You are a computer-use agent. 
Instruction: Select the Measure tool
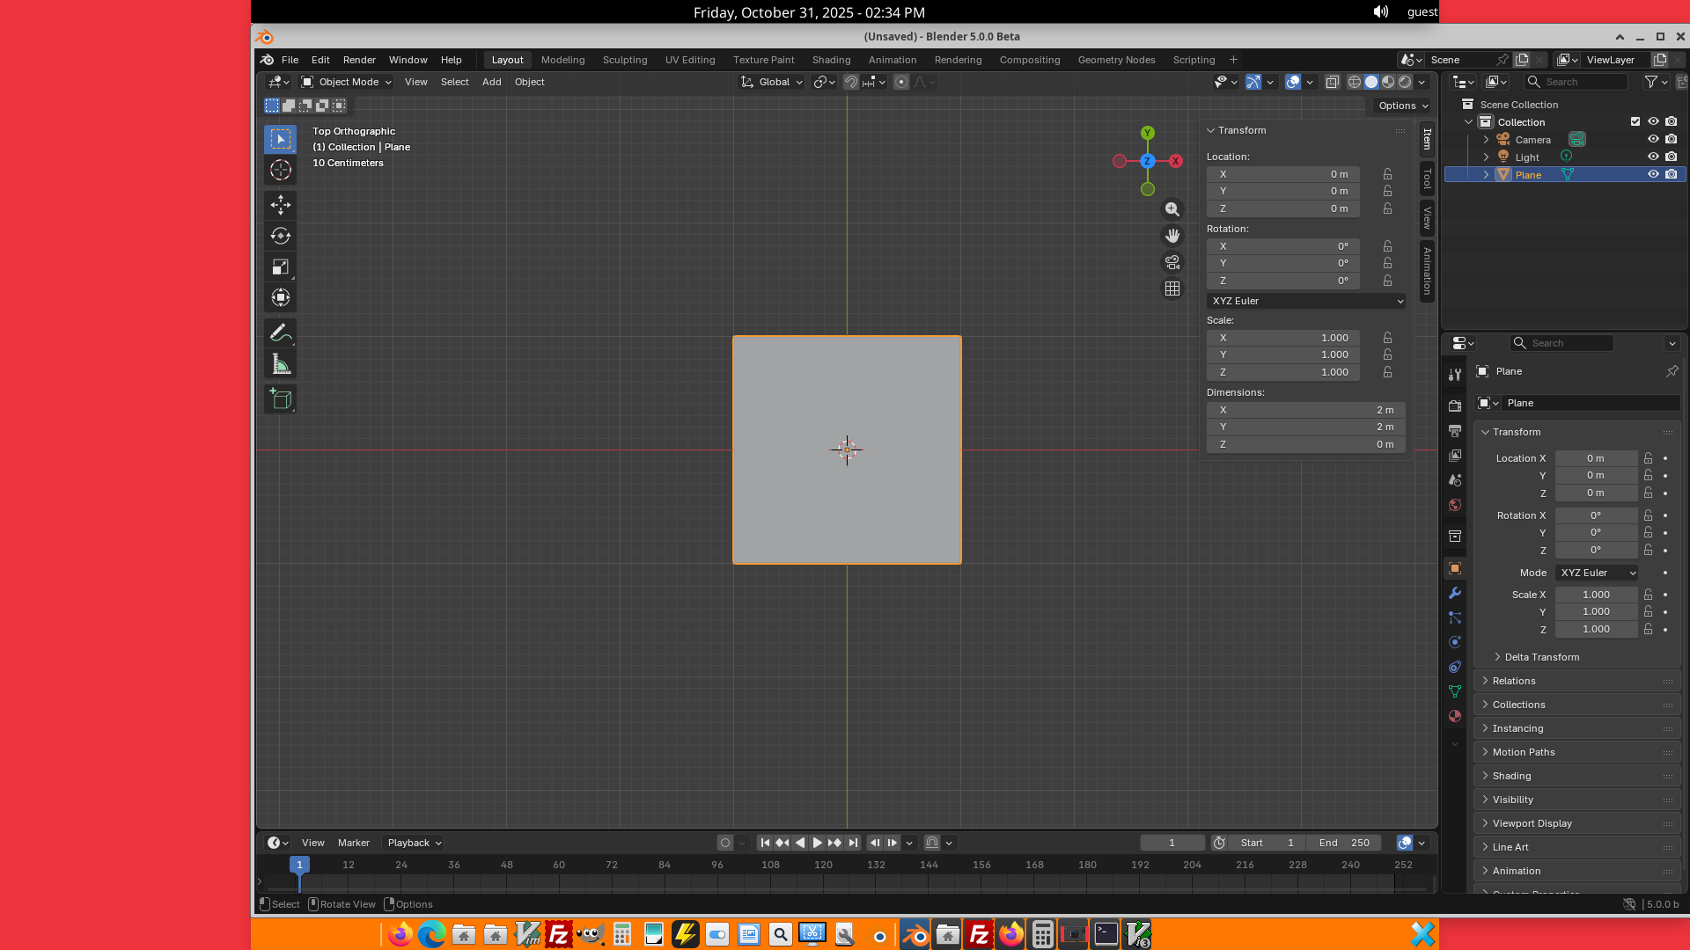pos(280,364)
